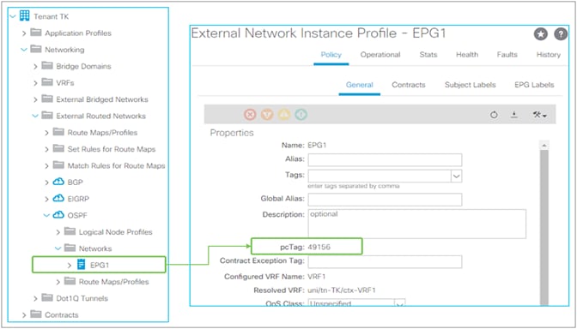Click scrollbar up arrow in Properties
The width and height of the screenshot is (577, 329).
click(x=544, y=145)
